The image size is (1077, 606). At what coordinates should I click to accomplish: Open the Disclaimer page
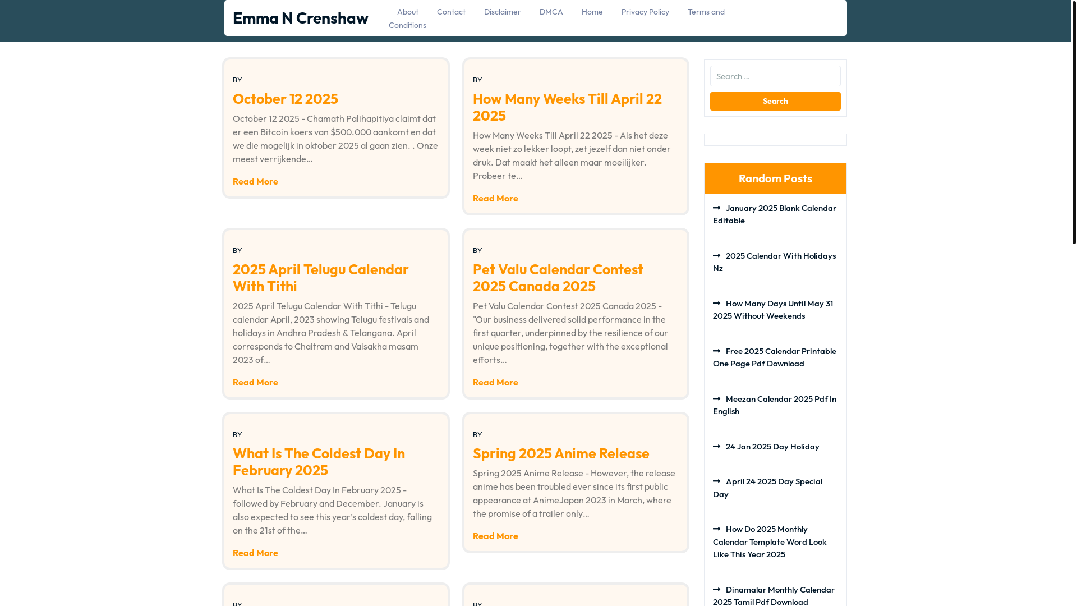[502, 12]
